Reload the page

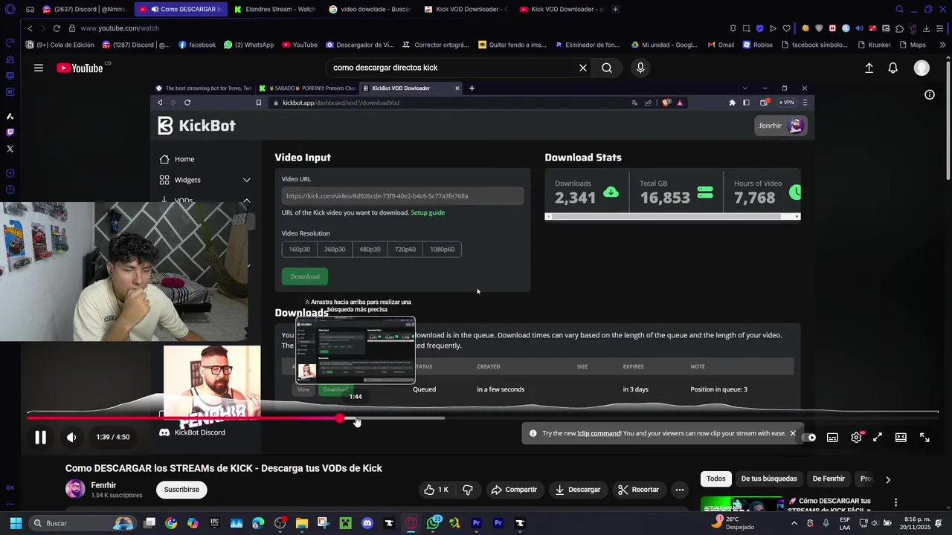(57, 28)
